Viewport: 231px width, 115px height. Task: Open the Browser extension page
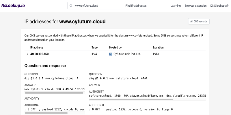pos(195,6)
